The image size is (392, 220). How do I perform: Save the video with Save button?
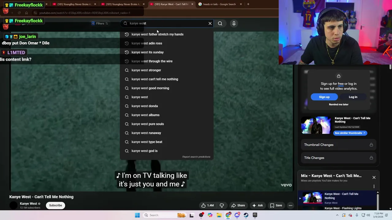coord(276,205)
